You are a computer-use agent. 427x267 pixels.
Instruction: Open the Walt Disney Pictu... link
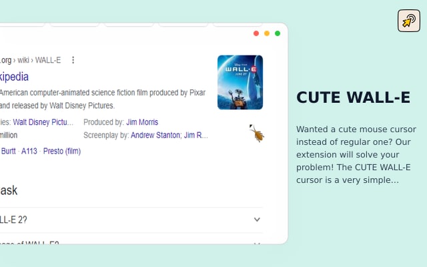pyautogui.click(x=43, y=122)
